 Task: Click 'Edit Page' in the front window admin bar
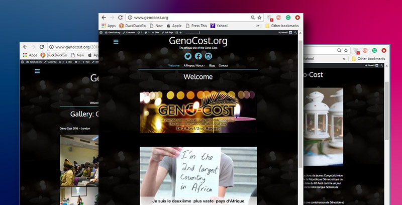(167, 33)
